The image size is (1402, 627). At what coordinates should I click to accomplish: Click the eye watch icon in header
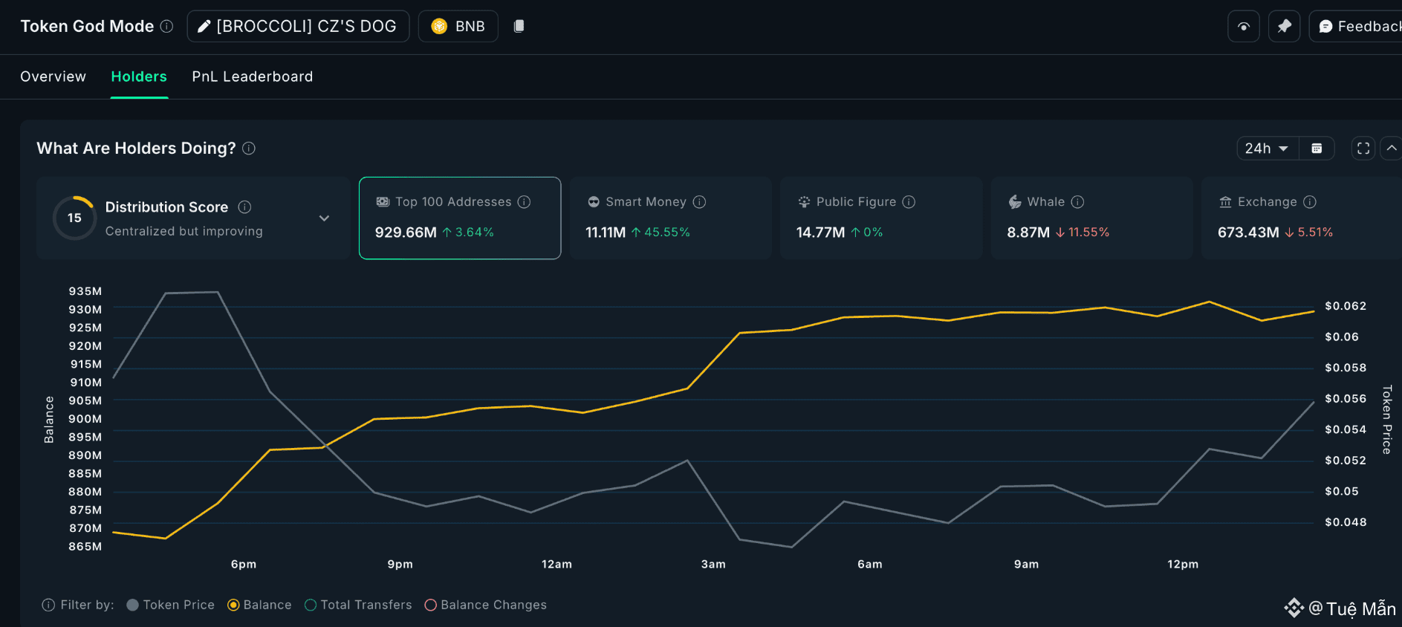coord(1243,27)
